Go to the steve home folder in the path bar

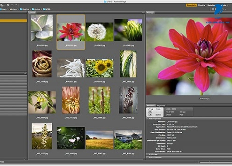[13, 9]
